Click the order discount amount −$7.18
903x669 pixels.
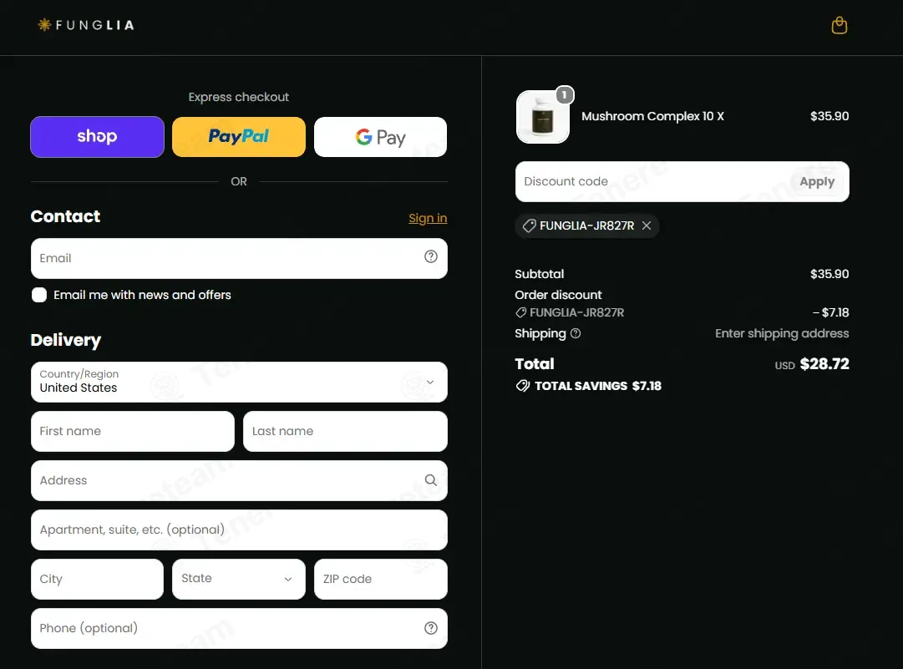click(830, 312)
